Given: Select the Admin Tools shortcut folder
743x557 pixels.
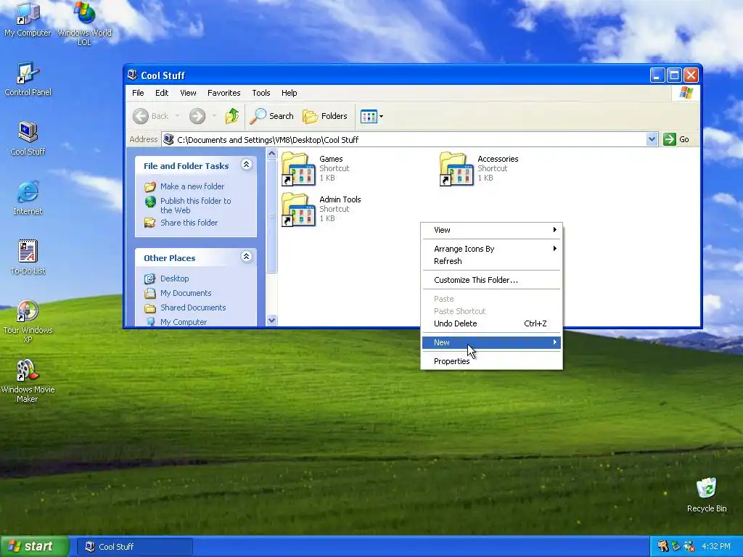Looking at the screenshot, I should (321, 210).
